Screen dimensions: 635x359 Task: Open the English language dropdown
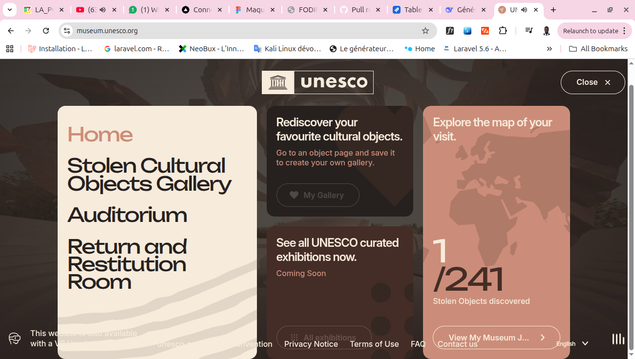pos(572,344)
